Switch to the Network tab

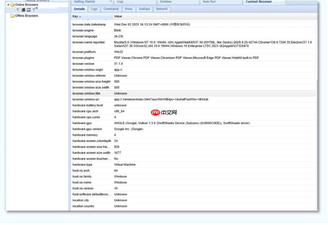(162, 9)
